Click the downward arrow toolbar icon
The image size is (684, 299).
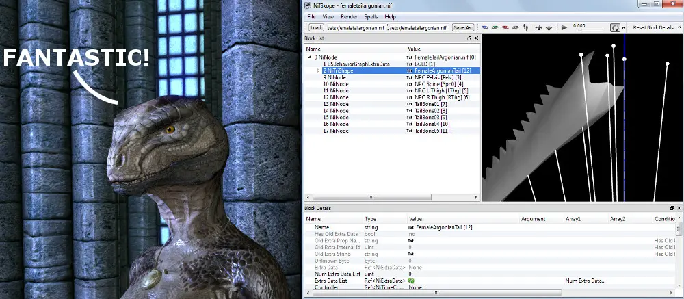pos(549,28)
